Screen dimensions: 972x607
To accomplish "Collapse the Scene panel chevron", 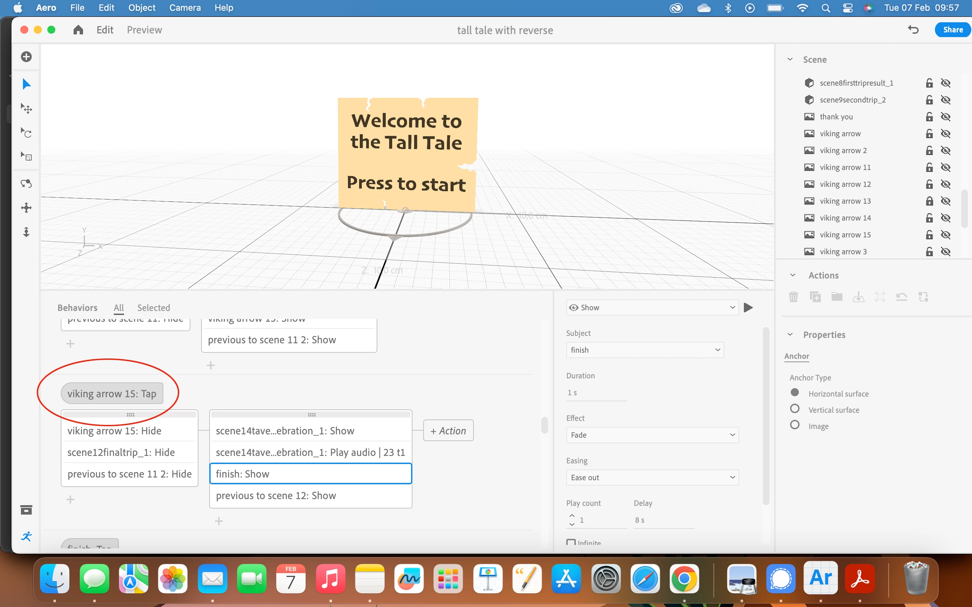I will pyautogui.click(x=790, y=59).
